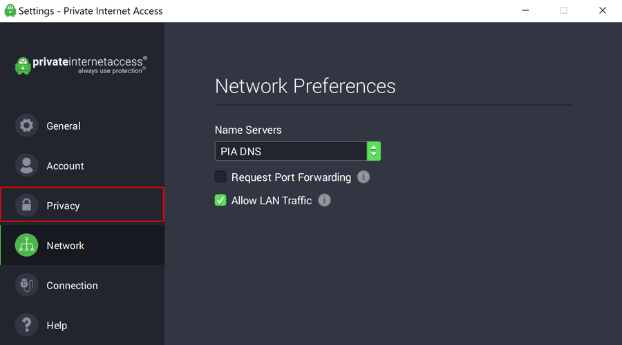This screenshot has width=622, height=345.
Task: Enable the Request Port Forwarding checkbox
Action: 220,177
